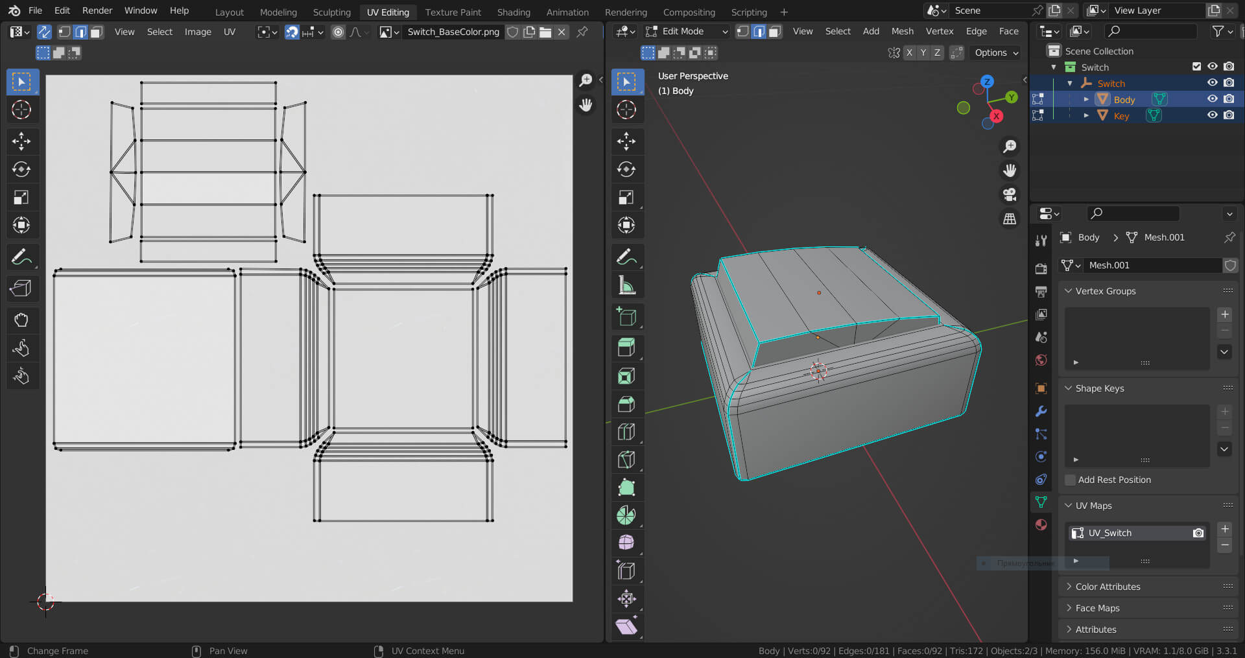This screenshot has height=658, width=1245.
Task: Switch to Shading workspace tab
Action: pyautogui.click(x=514, y=12)
